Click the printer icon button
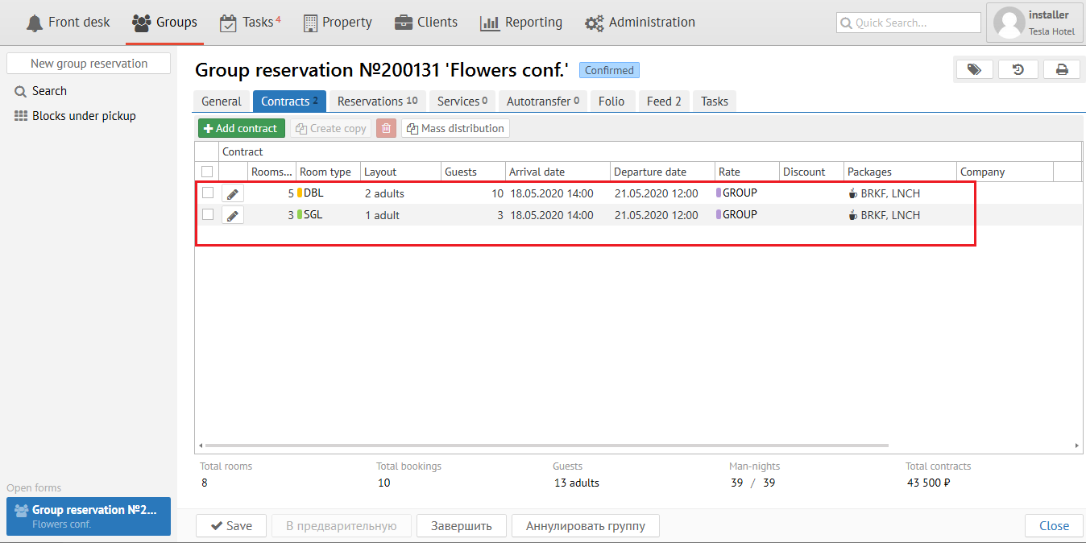The height and width of the screenshot is (543, 1086). (1062, 70)
